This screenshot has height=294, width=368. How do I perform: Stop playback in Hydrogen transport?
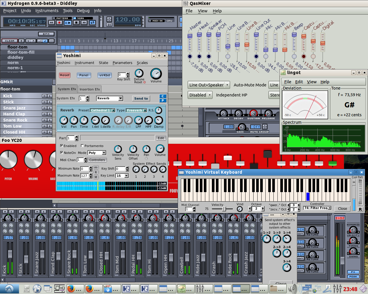click(x=76, y=22)
